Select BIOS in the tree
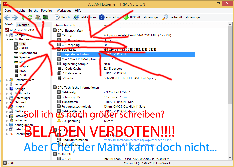 pyautogui.click(x=22, y=71)
